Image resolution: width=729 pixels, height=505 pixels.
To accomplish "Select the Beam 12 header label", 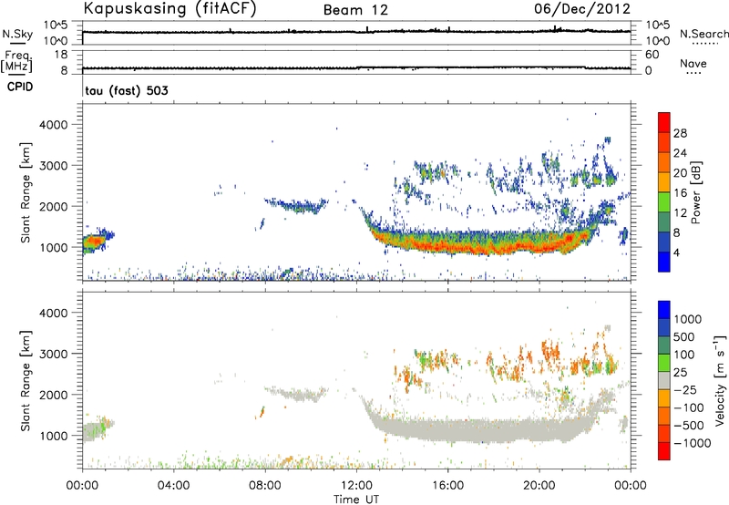I will (355, 10).
